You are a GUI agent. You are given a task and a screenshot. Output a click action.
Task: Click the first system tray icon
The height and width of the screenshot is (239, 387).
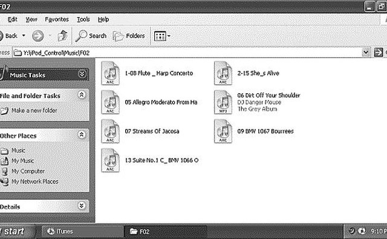tap(351, 231)
